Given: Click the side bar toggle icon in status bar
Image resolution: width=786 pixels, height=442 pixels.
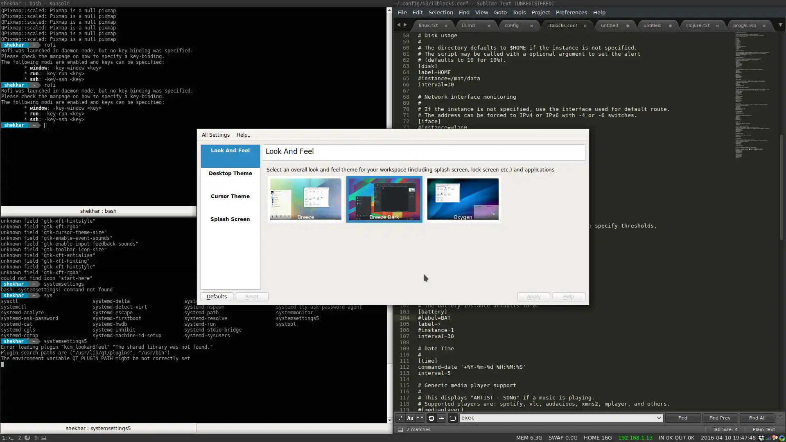Looking at the screenshot, I should pyautogui.click(x=400, y=429).
